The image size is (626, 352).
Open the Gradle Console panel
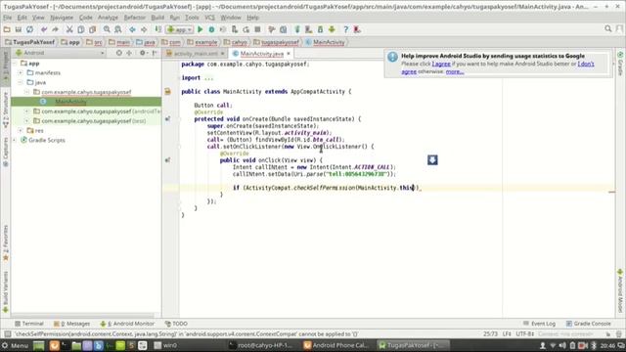[x=589, y=324]
